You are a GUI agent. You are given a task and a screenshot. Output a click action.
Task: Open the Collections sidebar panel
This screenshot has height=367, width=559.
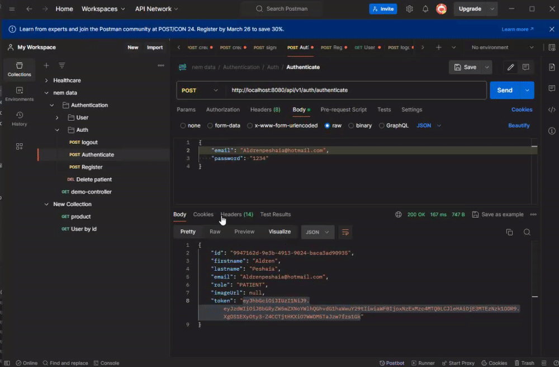coord(19,69)
